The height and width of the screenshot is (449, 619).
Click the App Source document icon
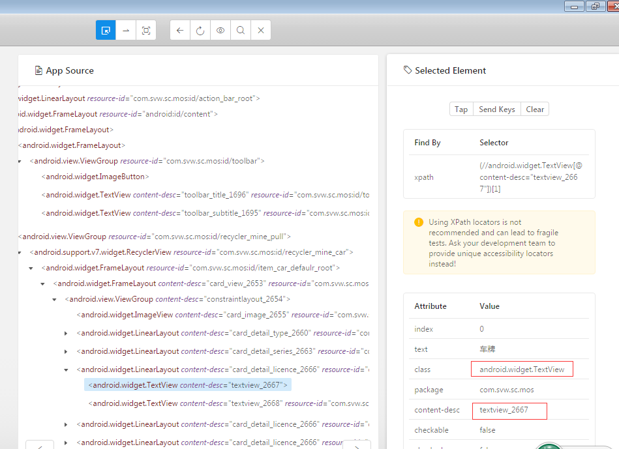pos(38,70)
